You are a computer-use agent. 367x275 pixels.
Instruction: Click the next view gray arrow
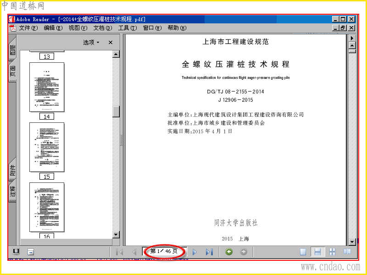click(x=244, y=252)
